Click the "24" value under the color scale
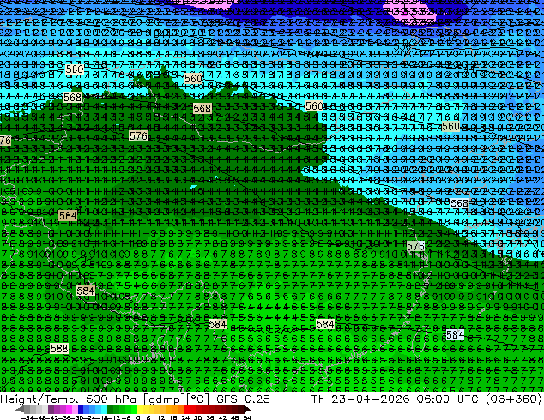The width and height of the screenshot is (544, 420). tap(185, 417)
